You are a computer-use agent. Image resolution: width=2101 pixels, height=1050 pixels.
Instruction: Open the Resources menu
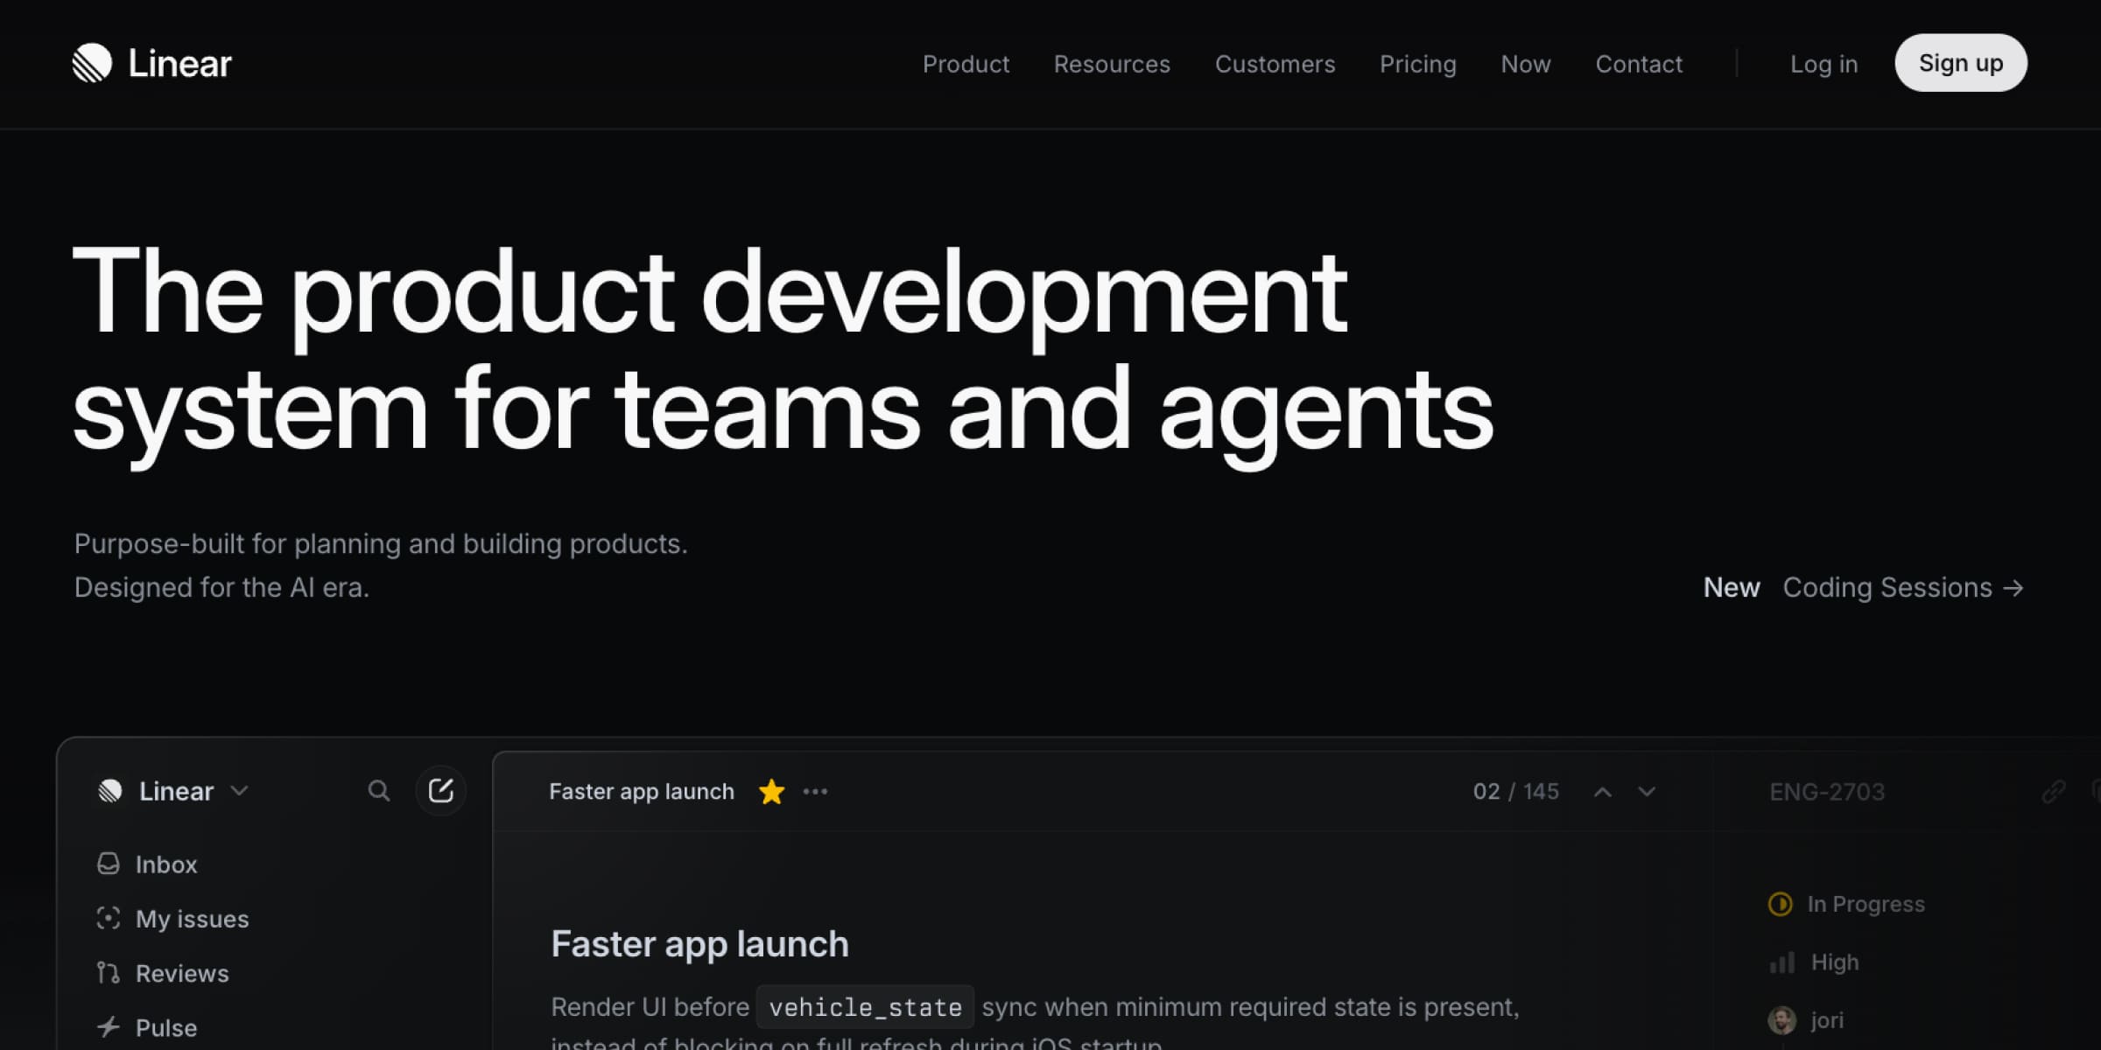tap(1112, 64)
